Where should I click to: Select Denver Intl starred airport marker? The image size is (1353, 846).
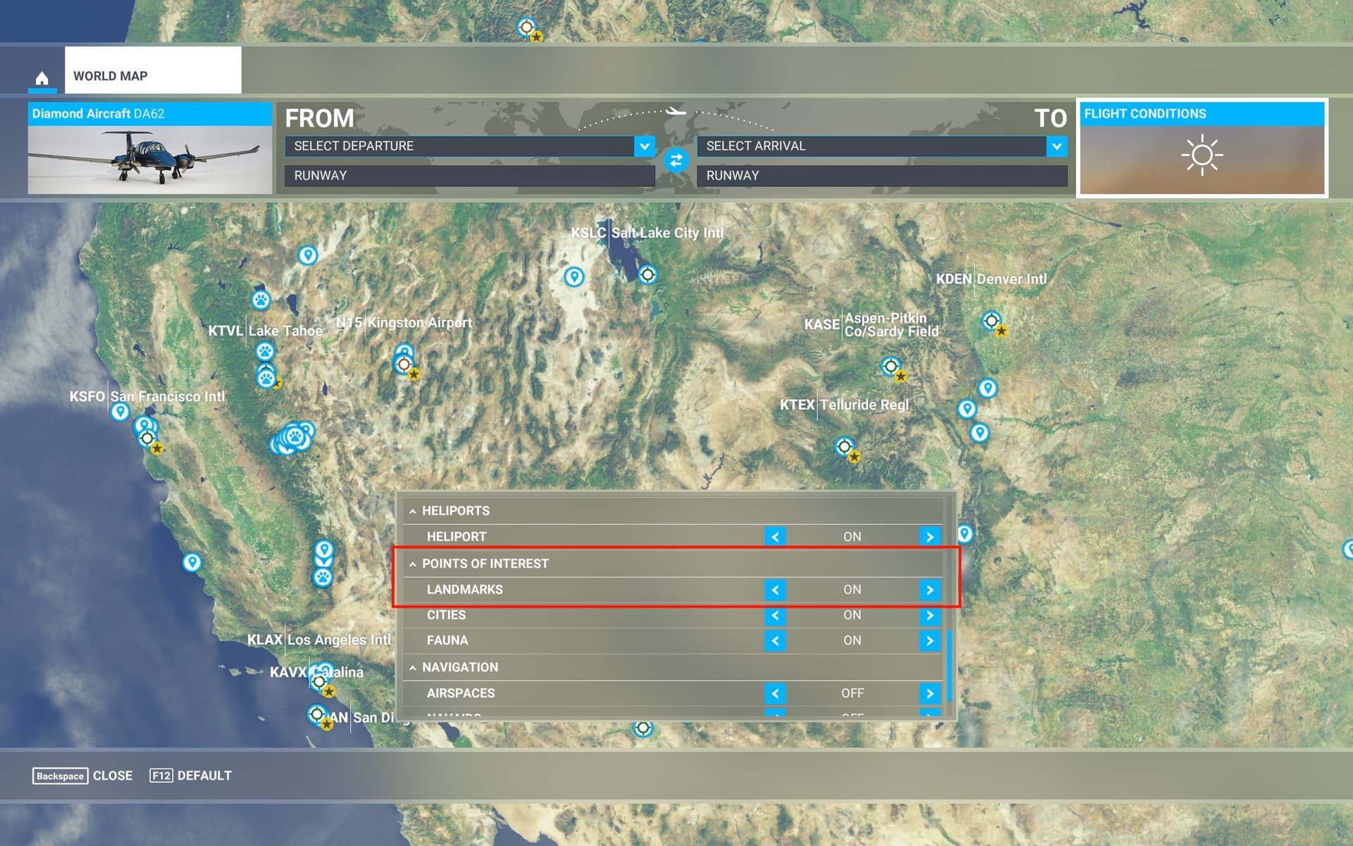coord(992,321)
